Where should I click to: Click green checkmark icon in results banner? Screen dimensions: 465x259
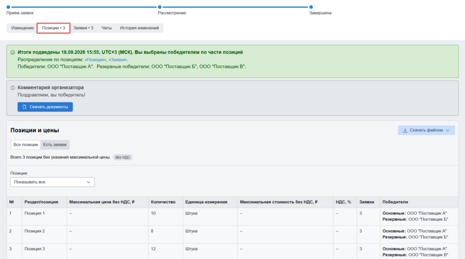click(x=13, y=53)
